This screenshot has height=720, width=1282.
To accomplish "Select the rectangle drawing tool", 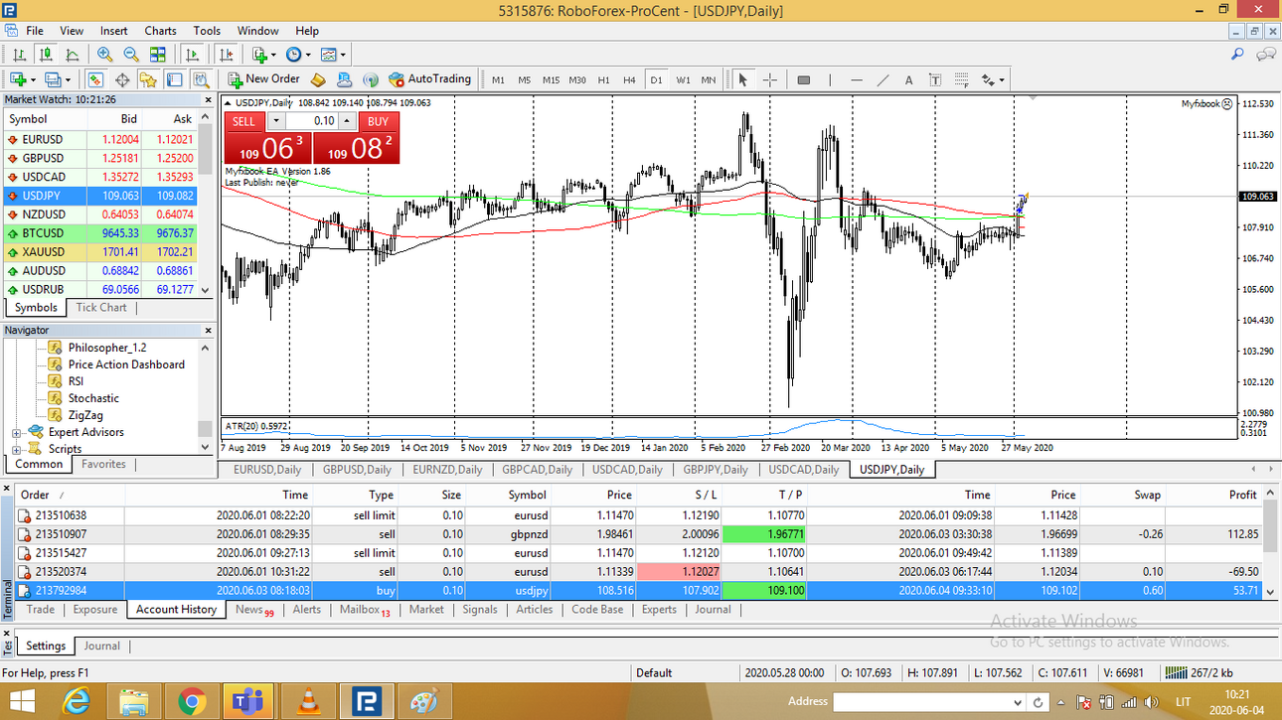I will [804, 79].
